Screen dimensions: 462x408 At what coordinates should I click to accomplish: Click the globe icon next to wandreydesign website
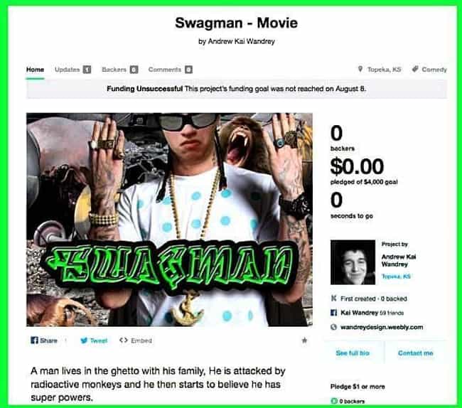point(333,327)
